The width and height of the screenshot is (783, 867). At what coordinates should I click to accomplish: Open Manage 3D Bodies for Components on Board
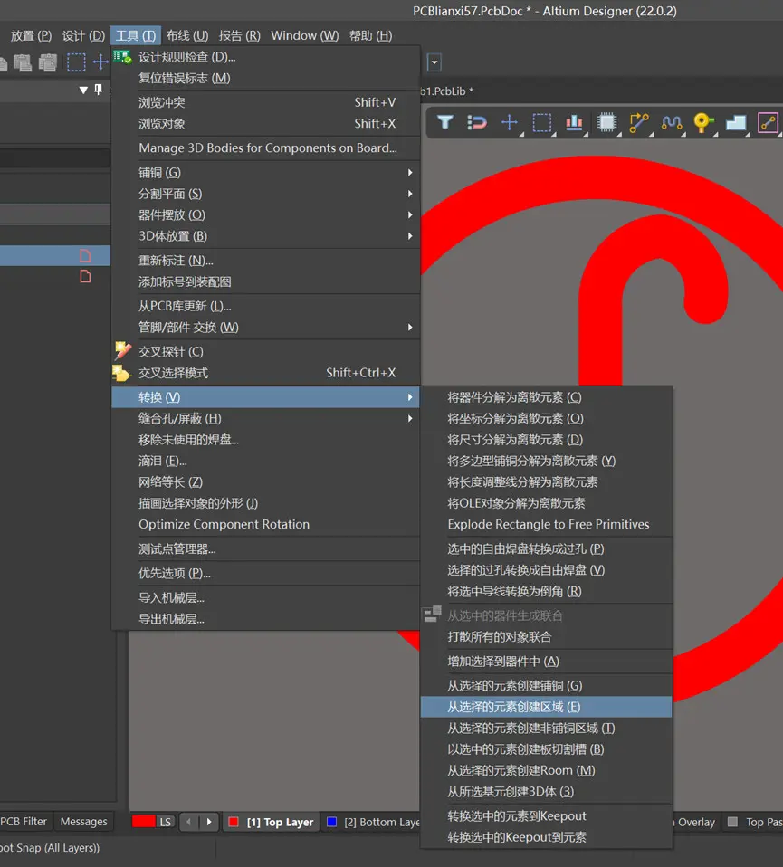pos(265,148)
